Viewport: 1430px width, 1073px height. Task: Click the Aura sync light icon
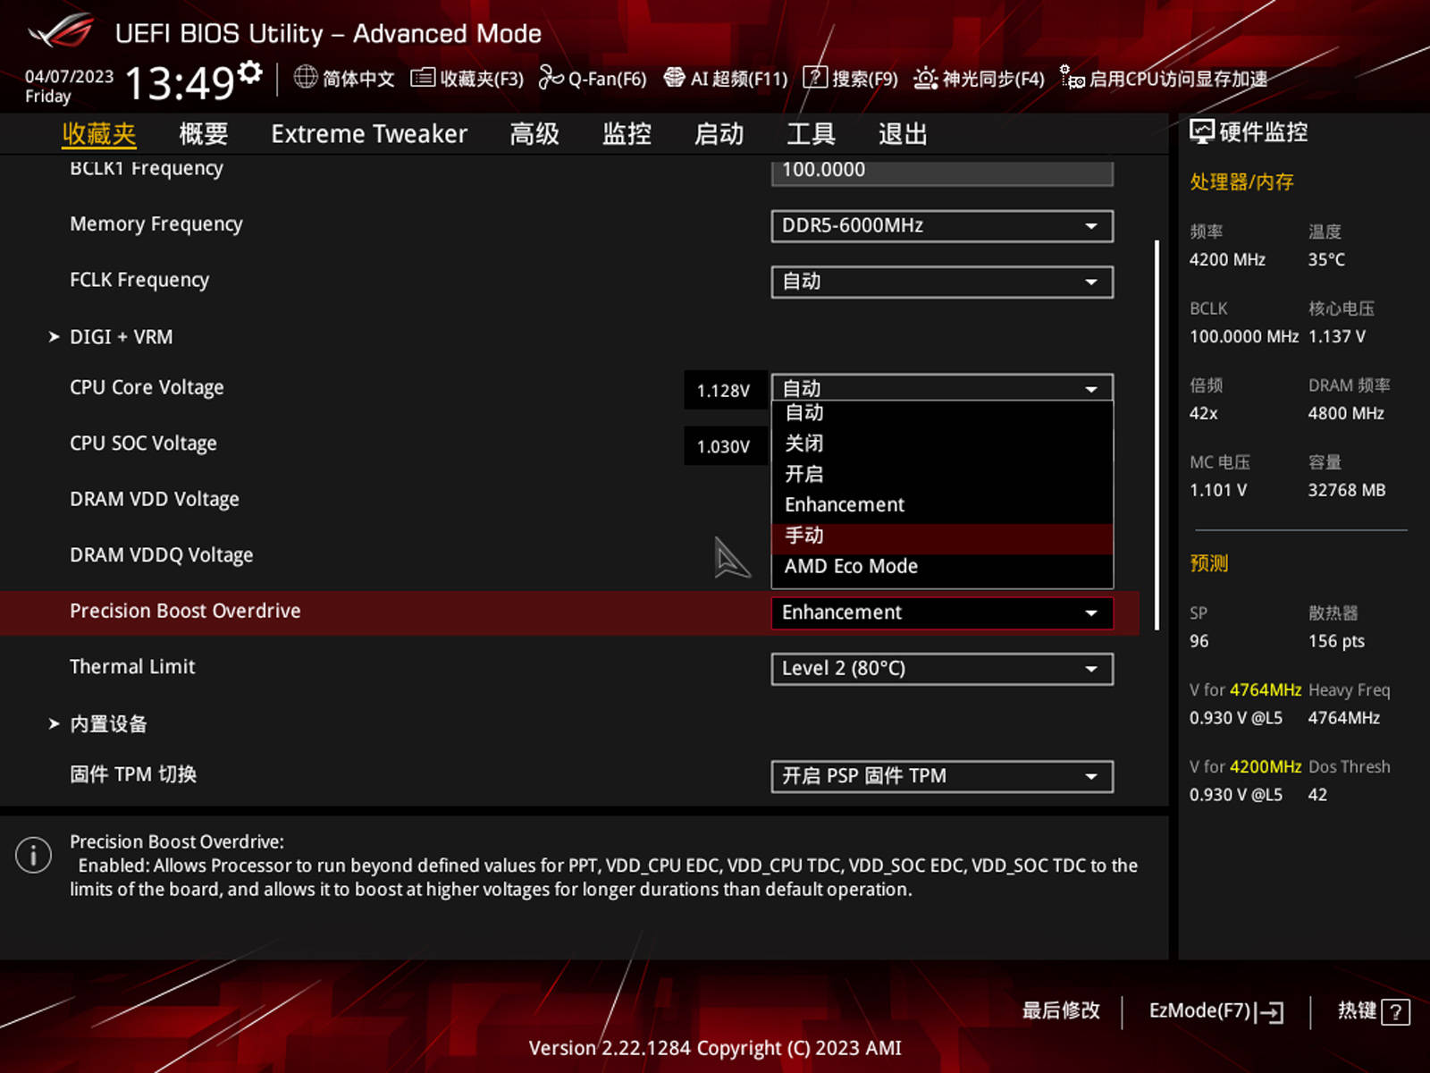926,79
